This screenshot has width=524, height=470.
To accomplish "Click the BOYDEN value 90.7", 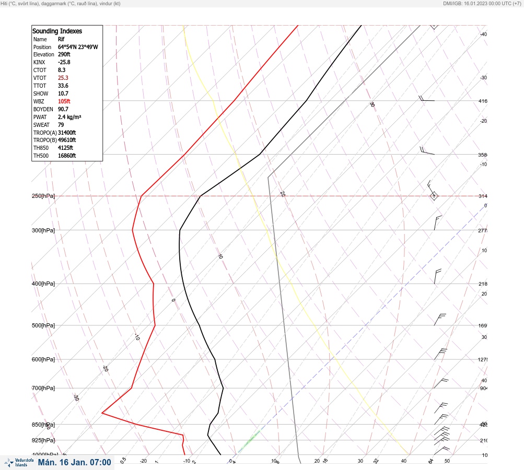I will click(63, 109).
